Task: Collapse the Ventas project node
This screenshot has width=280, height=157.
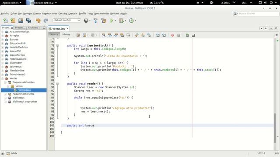Action: point(3,78)
